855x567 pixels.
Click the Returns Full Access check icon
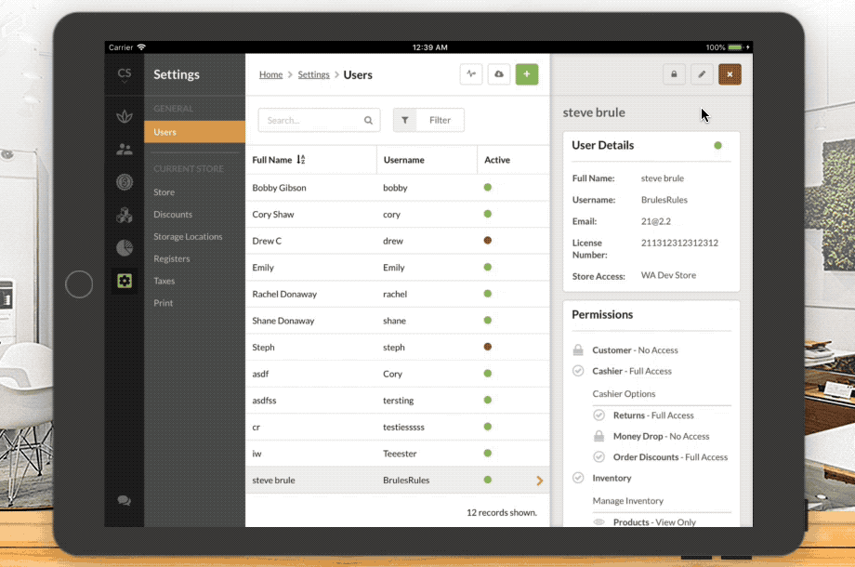coord(598,415)
